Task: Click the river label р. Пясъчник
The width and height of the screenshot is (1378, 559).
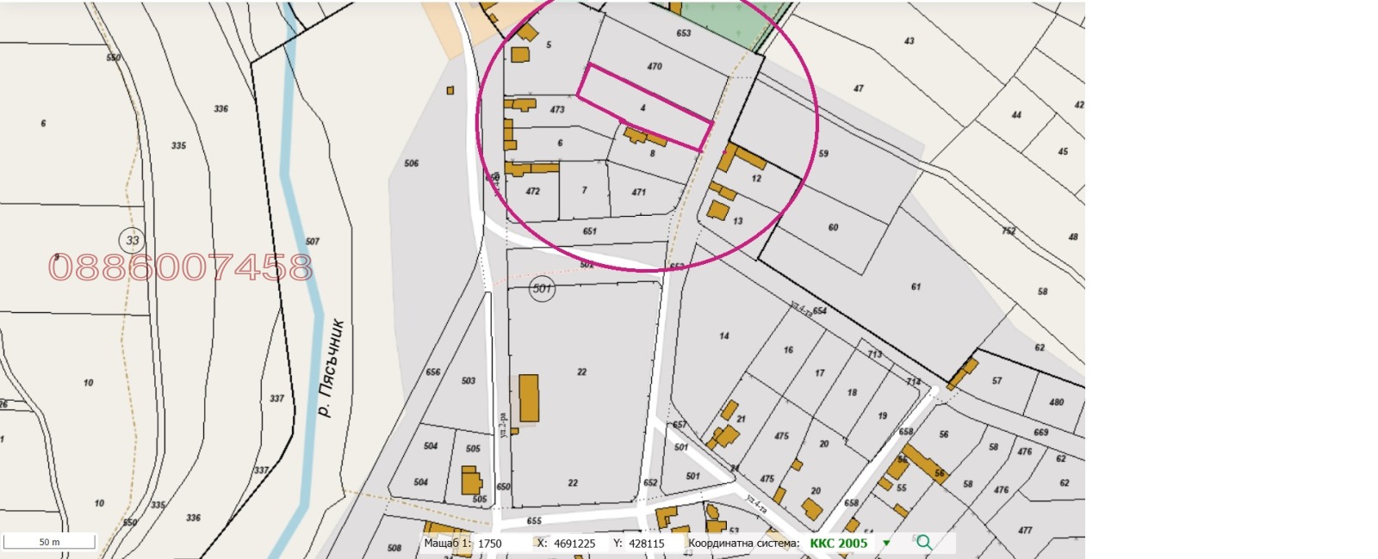Action: point(331,369)
